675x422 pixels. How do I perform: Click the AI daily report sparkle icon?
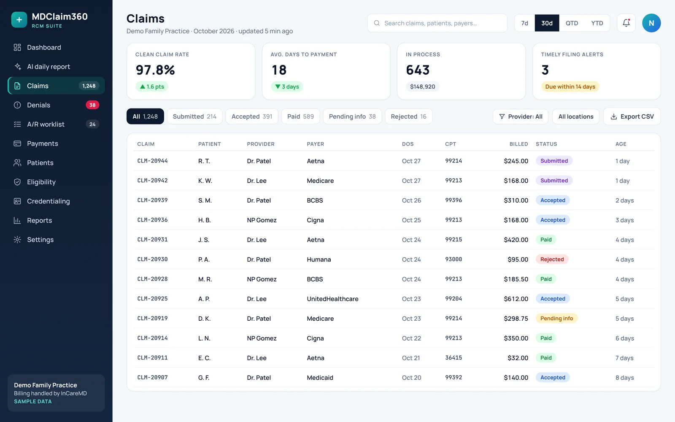[x=17, y=67]
